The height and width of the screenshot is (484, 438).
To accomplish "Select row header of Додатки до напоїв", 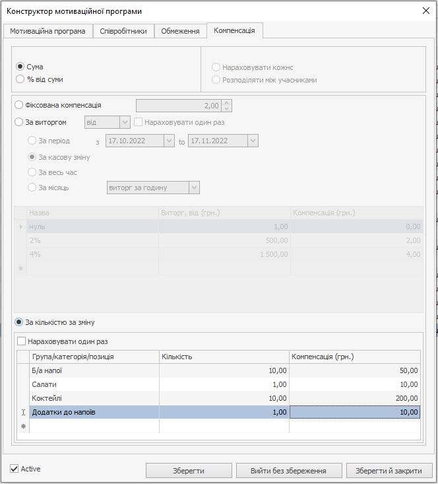I will pyautogui.click(x=23, y=412).
